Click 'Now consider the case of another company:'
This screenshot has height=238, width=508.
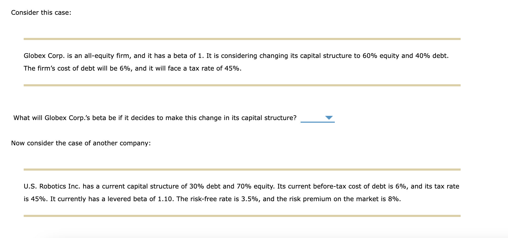[81, 143]
